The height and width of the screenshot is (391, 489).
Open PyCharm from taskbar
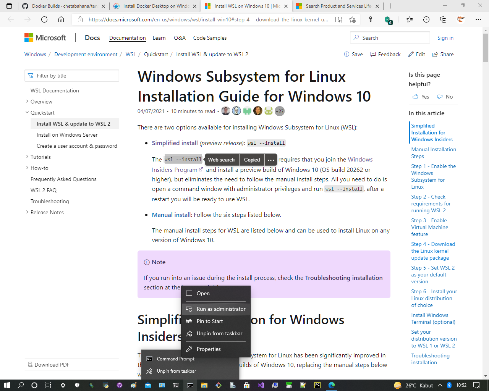point(317,385)
